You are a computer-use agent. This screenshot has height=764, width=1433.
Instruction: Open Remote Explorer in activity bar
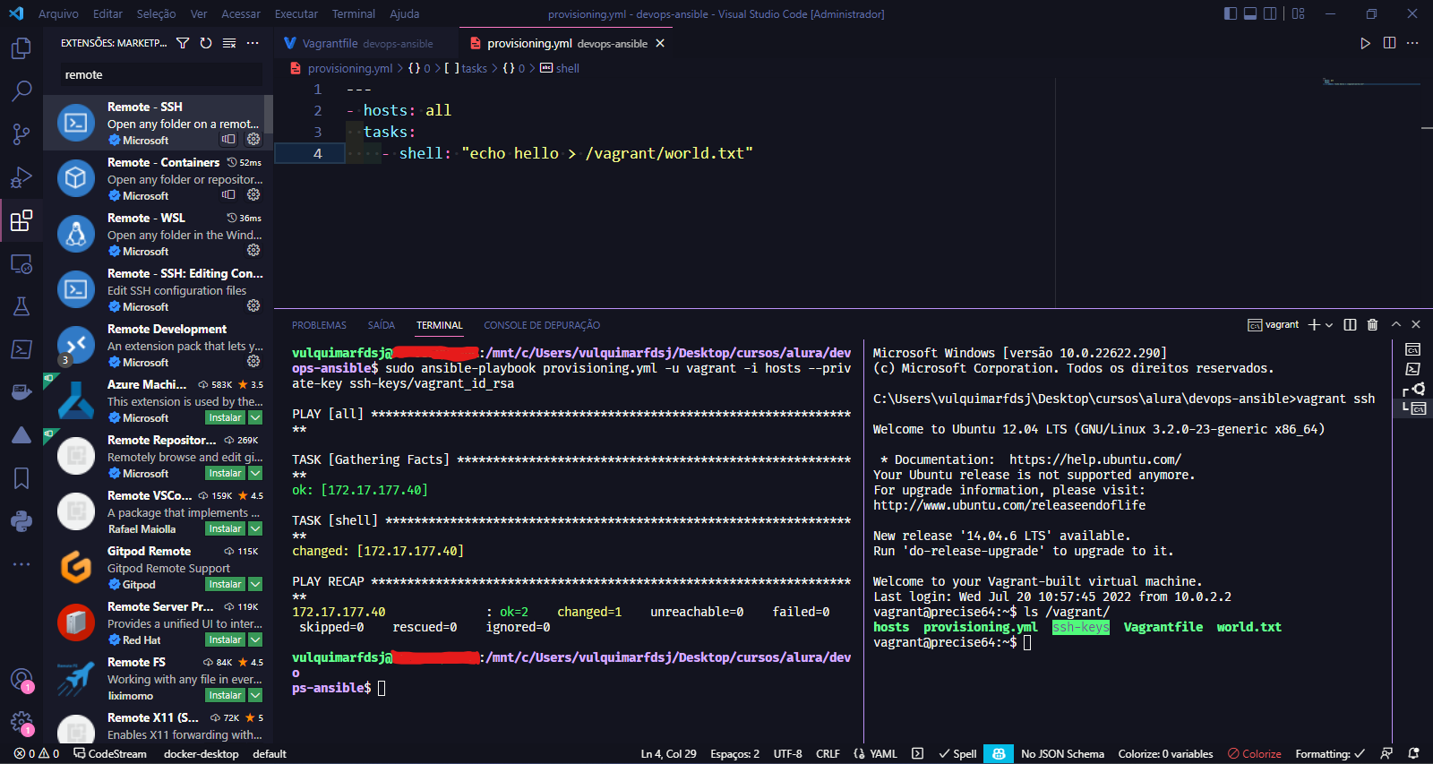click(x=21, y=263)
